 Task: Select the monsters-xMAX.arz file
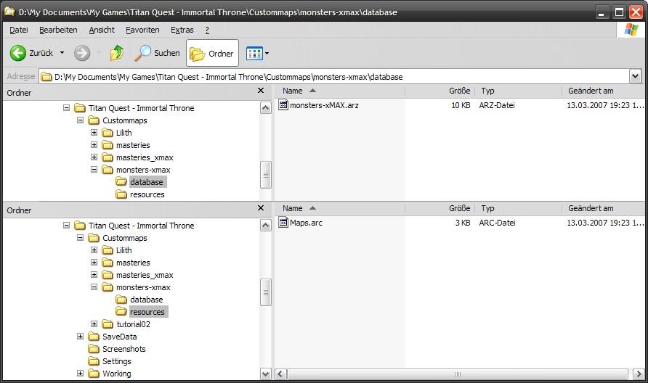coord(323,105)
